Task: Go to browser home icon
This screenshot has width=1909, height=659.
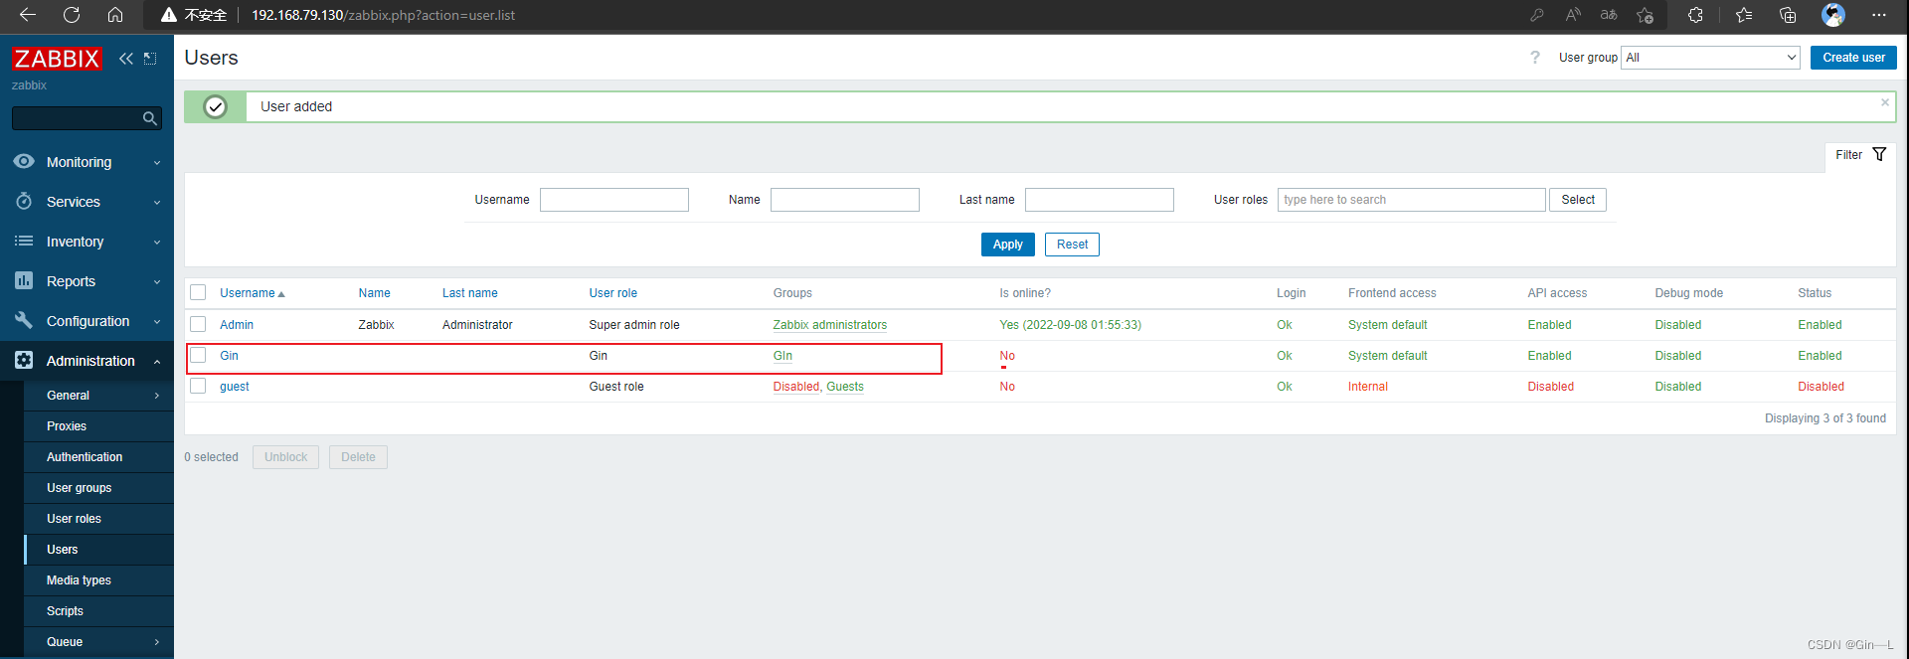Action: (115, 15)
